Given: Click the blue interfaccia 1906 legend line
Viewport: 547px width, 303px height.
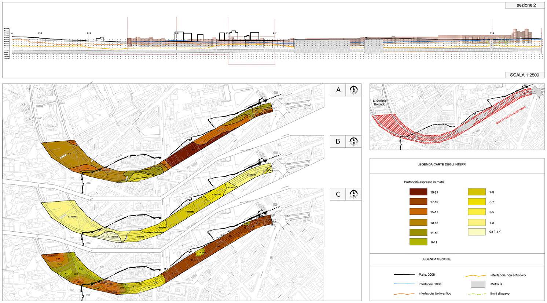Looking at the screenshot, I should tap(404, 284).
